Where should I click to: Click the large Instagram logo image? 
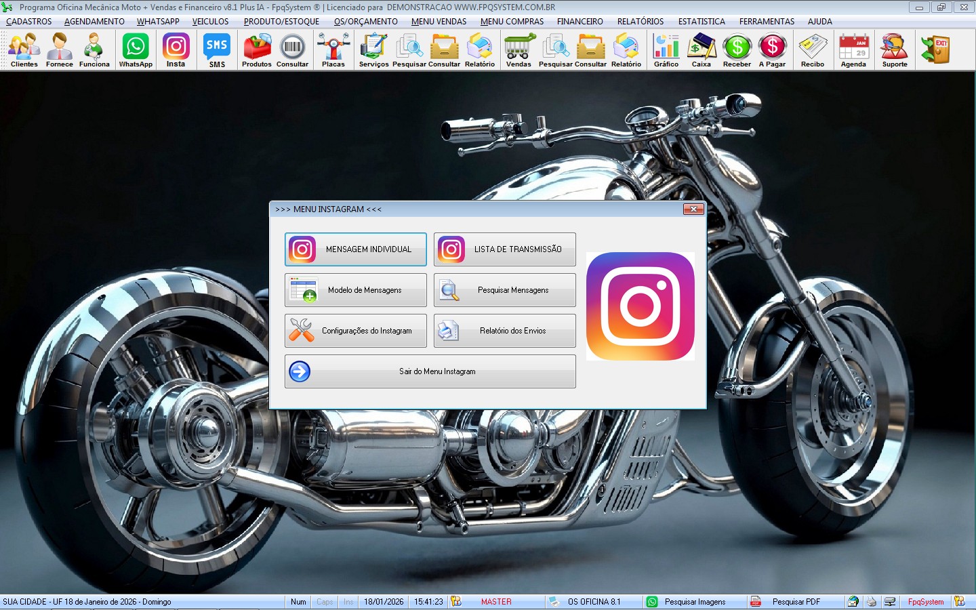tap(640, 306)
